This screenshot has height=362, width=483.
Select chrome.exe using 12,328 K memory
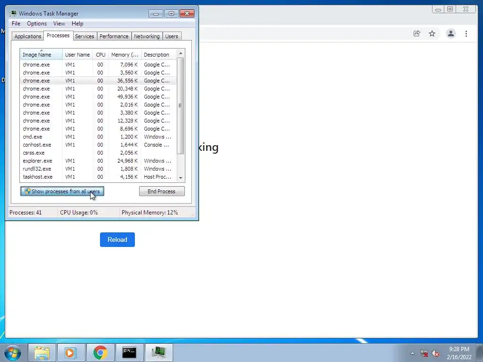point(98,121)
